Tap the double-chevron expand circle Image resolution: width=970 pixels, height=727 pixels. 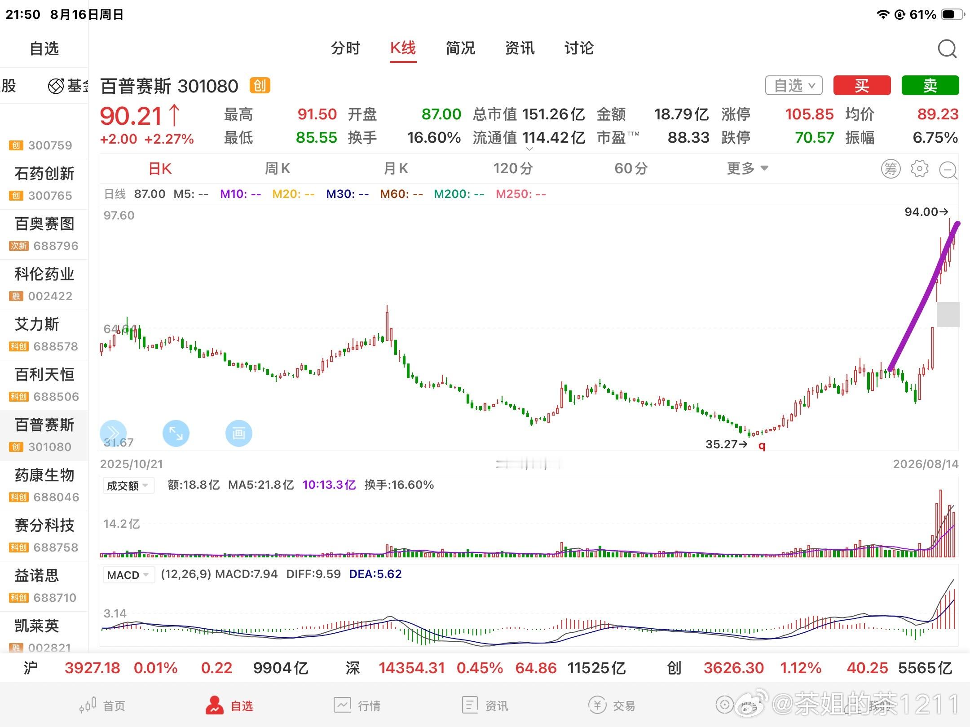click(113, 433)
